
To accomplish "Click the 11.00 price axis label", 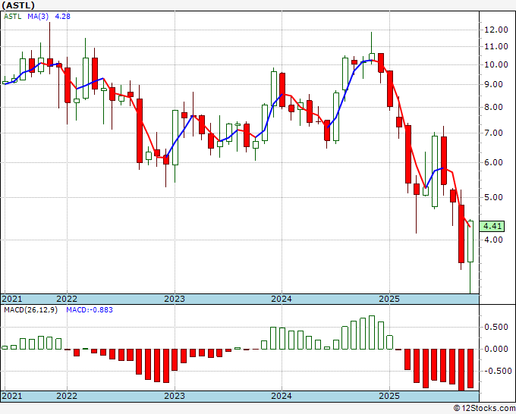I will point(496,46).
